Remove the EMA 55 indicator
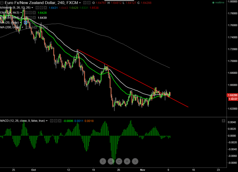The width and height of the screenshot is (238, 172). pos(34,18)
